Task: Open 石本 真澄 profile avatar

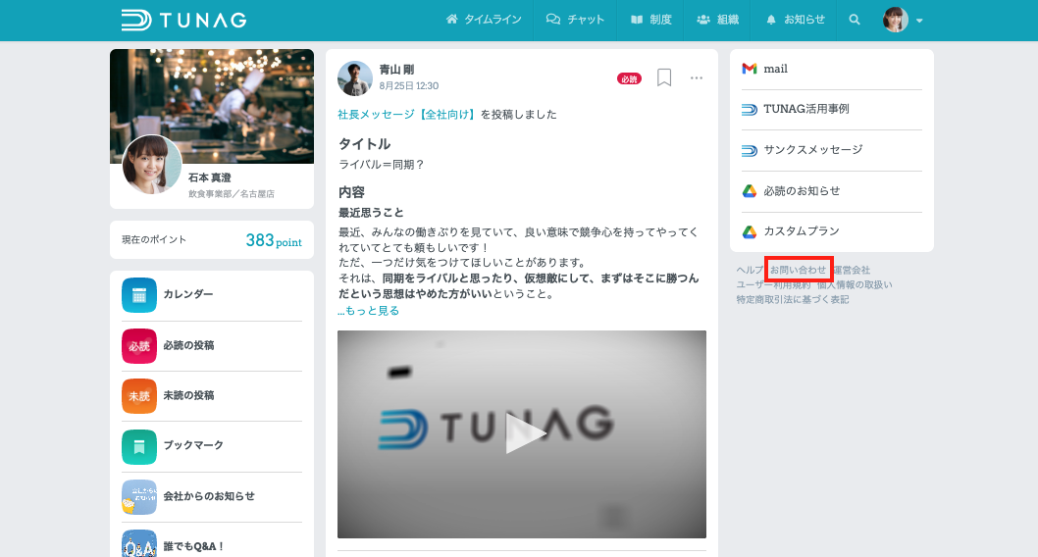Action: click(152, 165)
